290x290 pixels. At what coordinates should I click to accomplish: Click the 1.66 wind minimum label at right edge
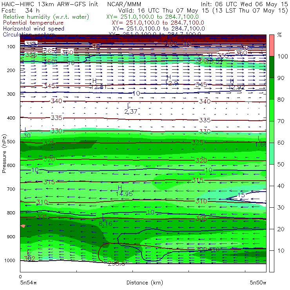pos(261,145)
